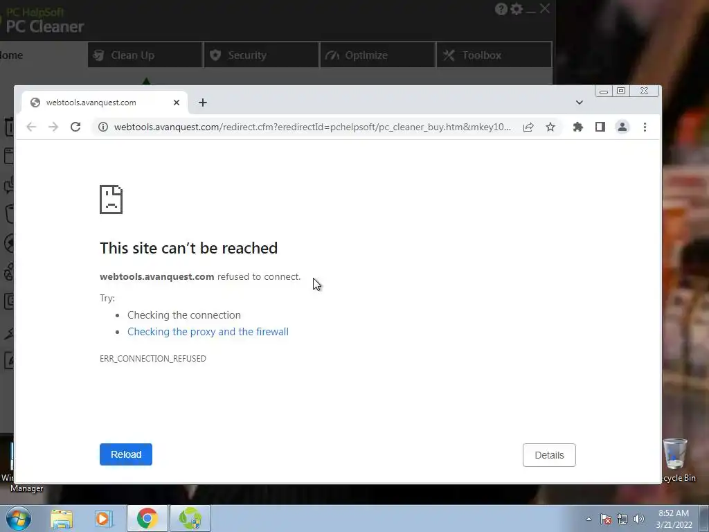This screenshot has width=709, height=532.
Task: Expand the Chrome tab search chevron
Action: pos(580,103)
